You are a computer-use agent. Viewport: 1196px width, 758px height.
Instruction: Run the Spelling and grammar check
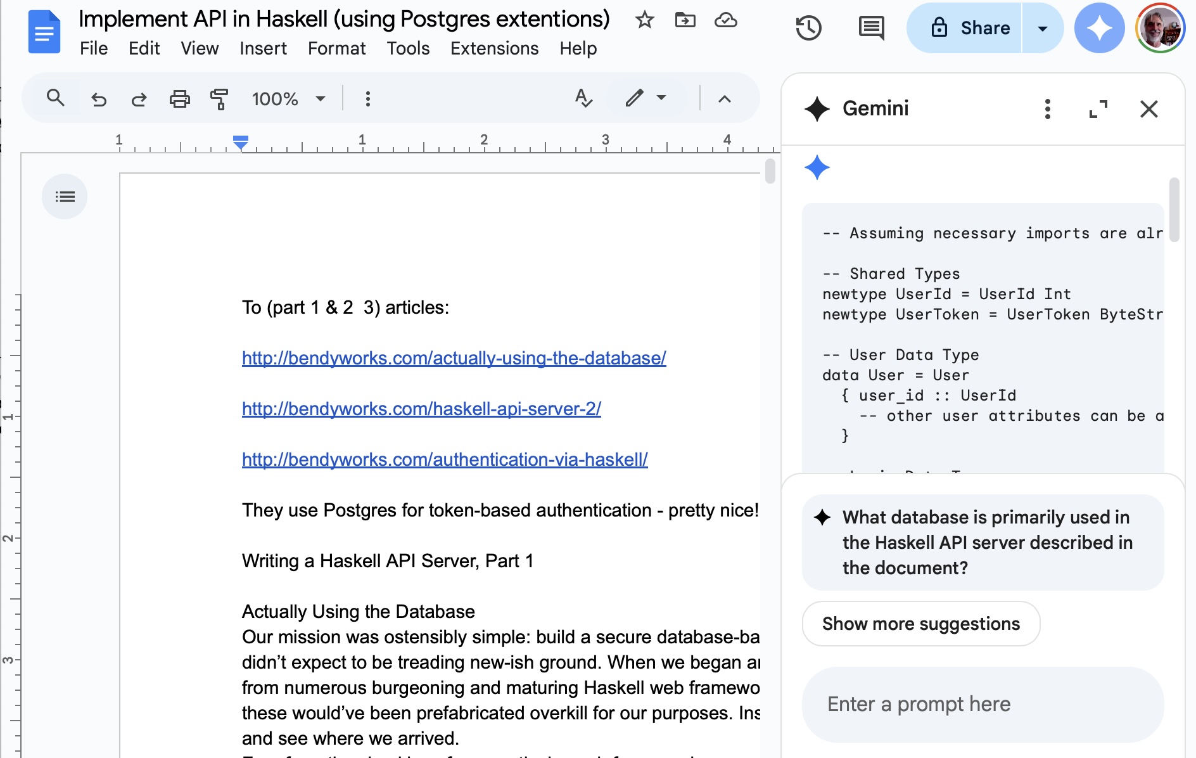point(583,98)
